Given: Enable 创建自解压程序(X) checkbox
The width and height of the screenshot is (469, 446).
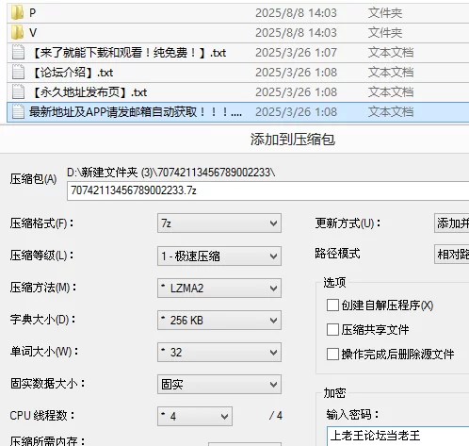Looking at the screenshot, I should 332,305.
